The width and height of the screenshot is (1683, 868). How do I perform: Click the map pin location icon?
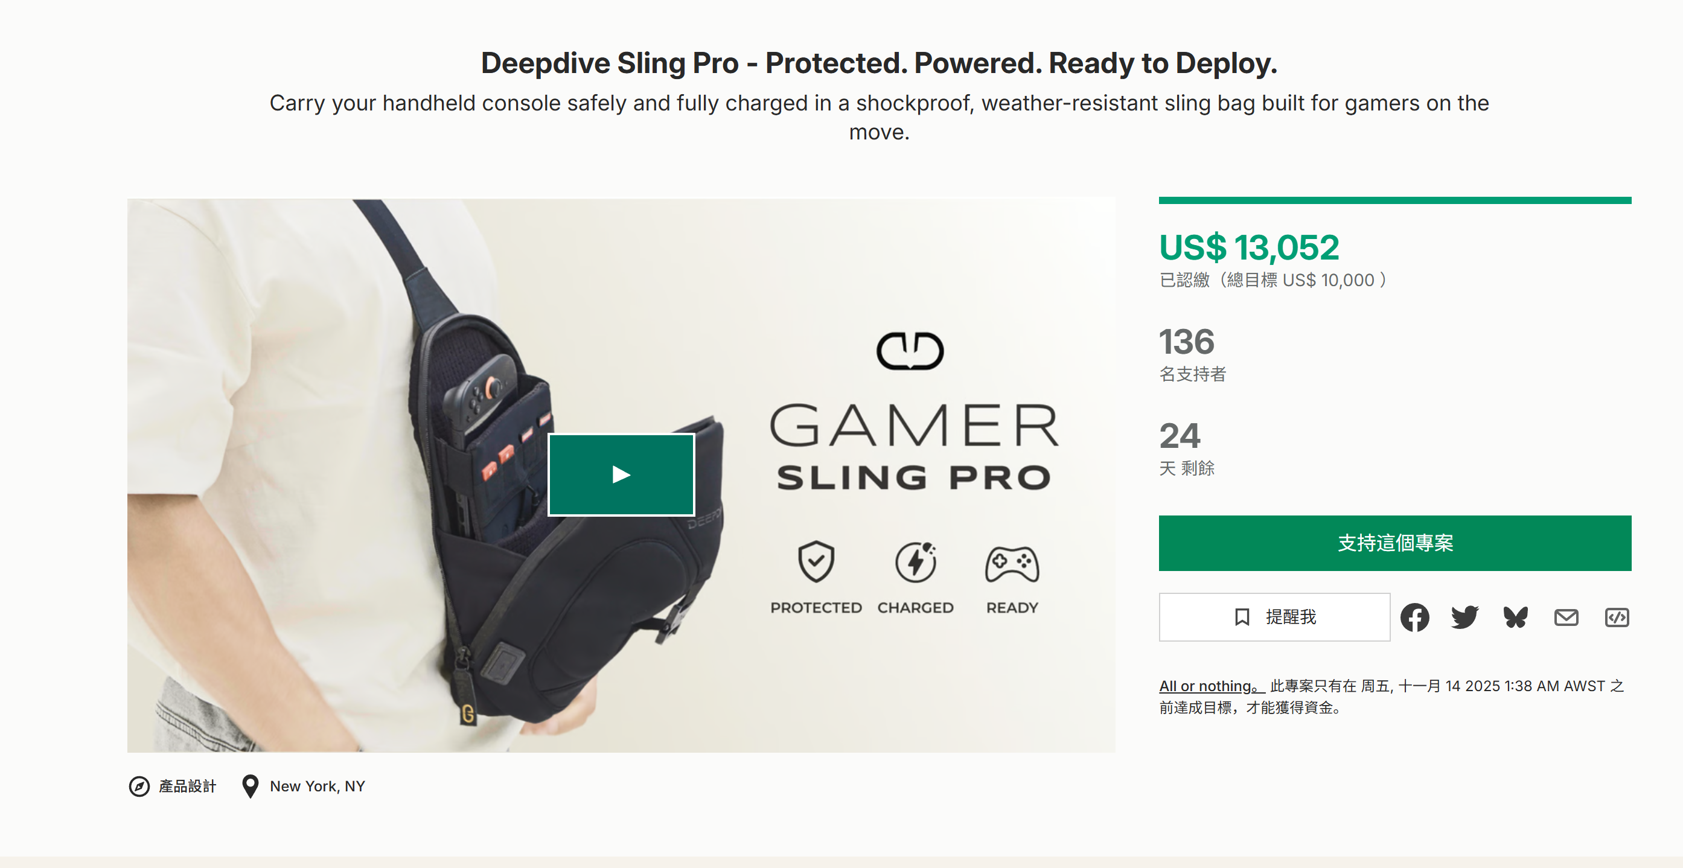point(251,787)
